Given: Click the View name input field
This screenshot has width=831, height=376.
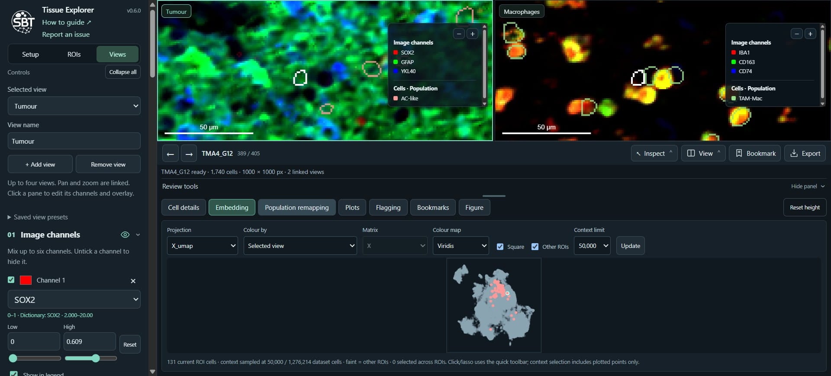Looking at the screenshot, I should pos(74,141).
